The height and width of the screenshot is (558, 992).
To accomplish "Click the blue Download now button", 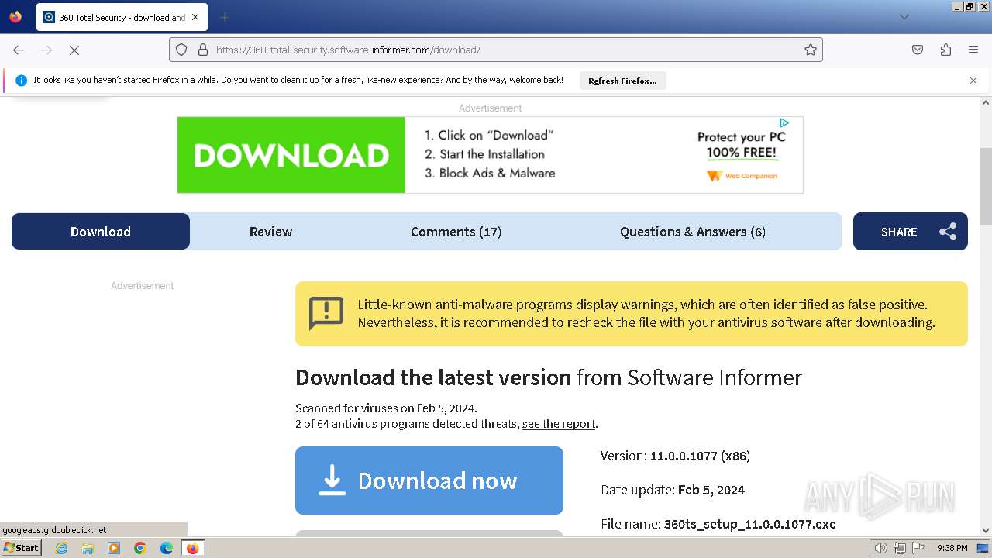I will (429, 480).
